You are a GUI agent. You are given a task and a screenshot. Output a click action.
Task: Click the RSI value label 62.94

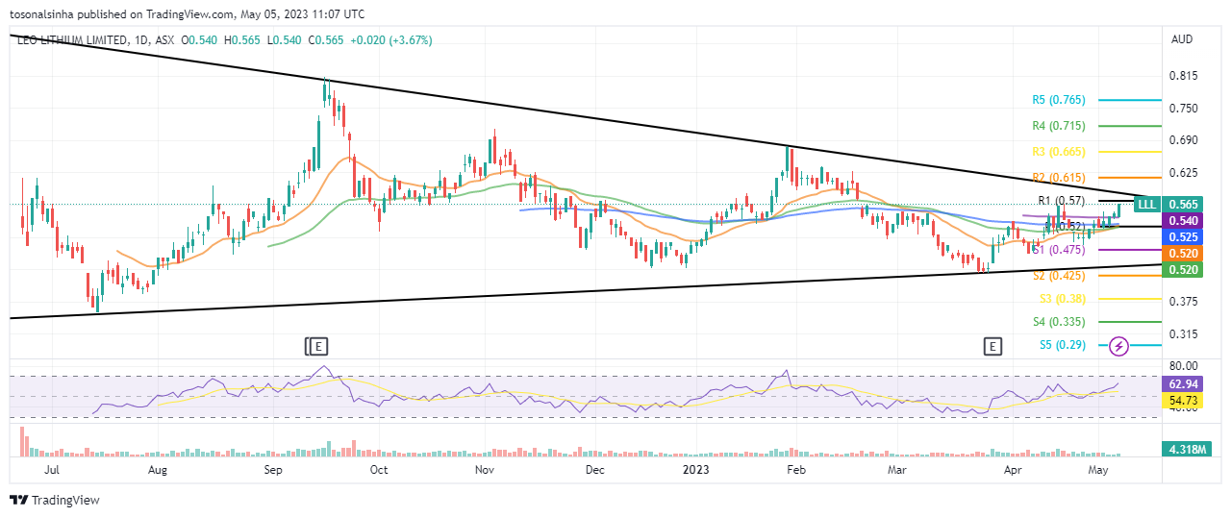(1182, 383)
